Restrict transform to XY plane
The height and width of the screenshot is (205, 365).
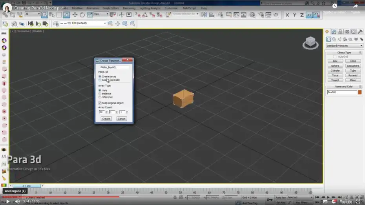point(309,15)
